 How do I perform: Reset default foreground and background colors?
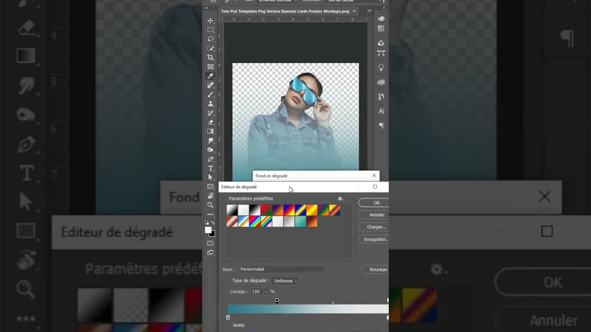[x=207, y=223]
